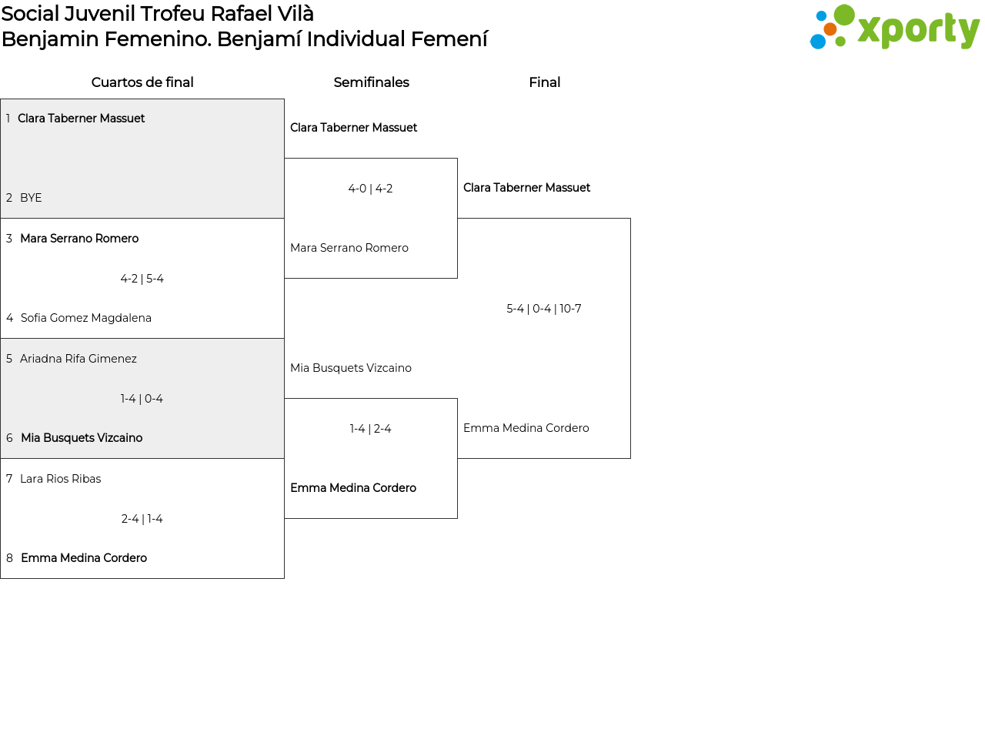Image resolution: width=985 pixels, height=756 pixels.
Task: Click the tournament title Social Juvenil Trofeu
Action: 158,14
